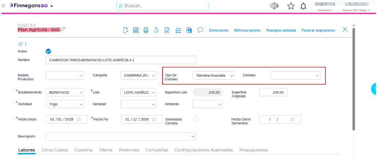Click the favorites star icon
Image resolution: width=377 pixels, height=158 pixels.
tap(291, 6)
